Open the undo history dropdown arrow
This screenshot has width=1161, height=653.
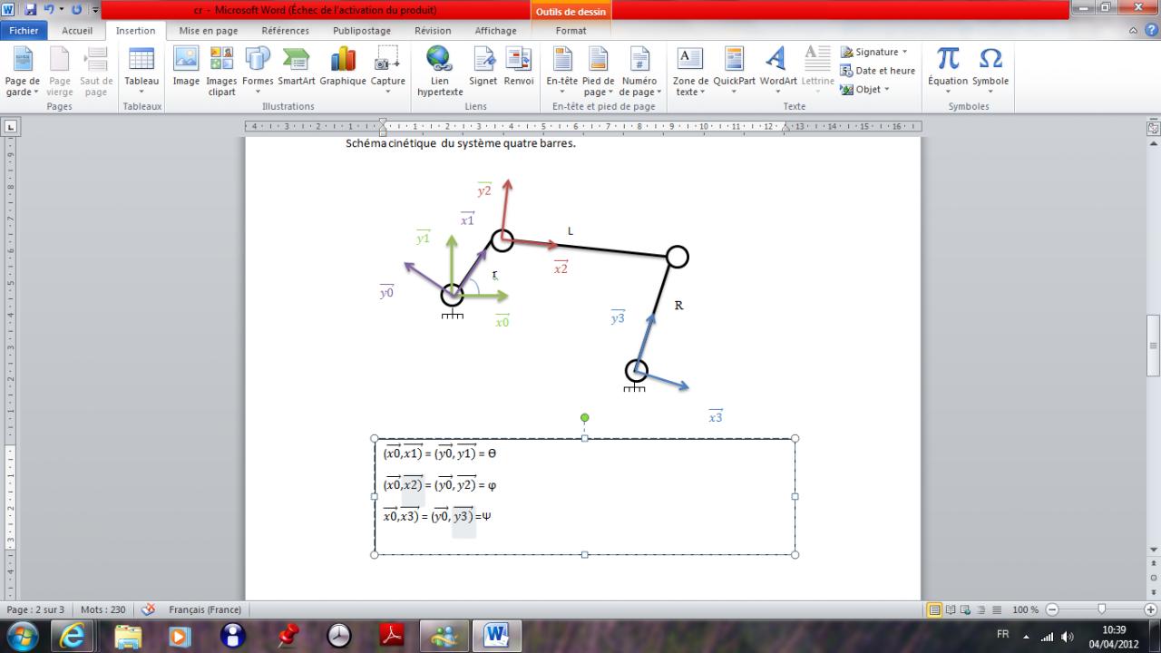coord(60,10)
